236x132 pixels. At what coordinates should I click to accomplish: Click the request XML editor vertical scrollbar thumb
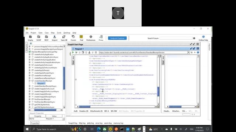click(x=158, y=91)
